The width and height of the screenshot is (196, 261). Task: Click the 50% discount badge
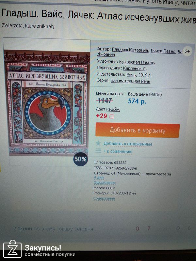click(x=81, y=159)
